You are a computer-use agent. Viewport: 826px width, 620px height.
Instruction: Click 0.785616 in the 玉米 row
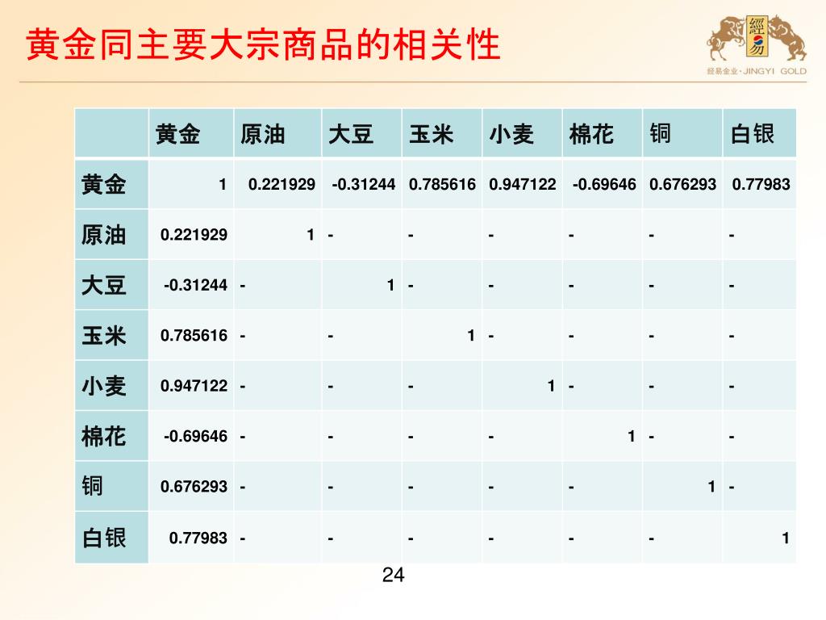tap(194, 335)
